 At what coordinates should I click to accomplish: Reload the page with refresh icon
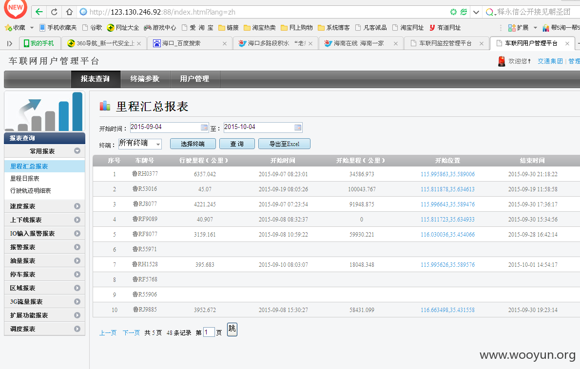(54, 12)
